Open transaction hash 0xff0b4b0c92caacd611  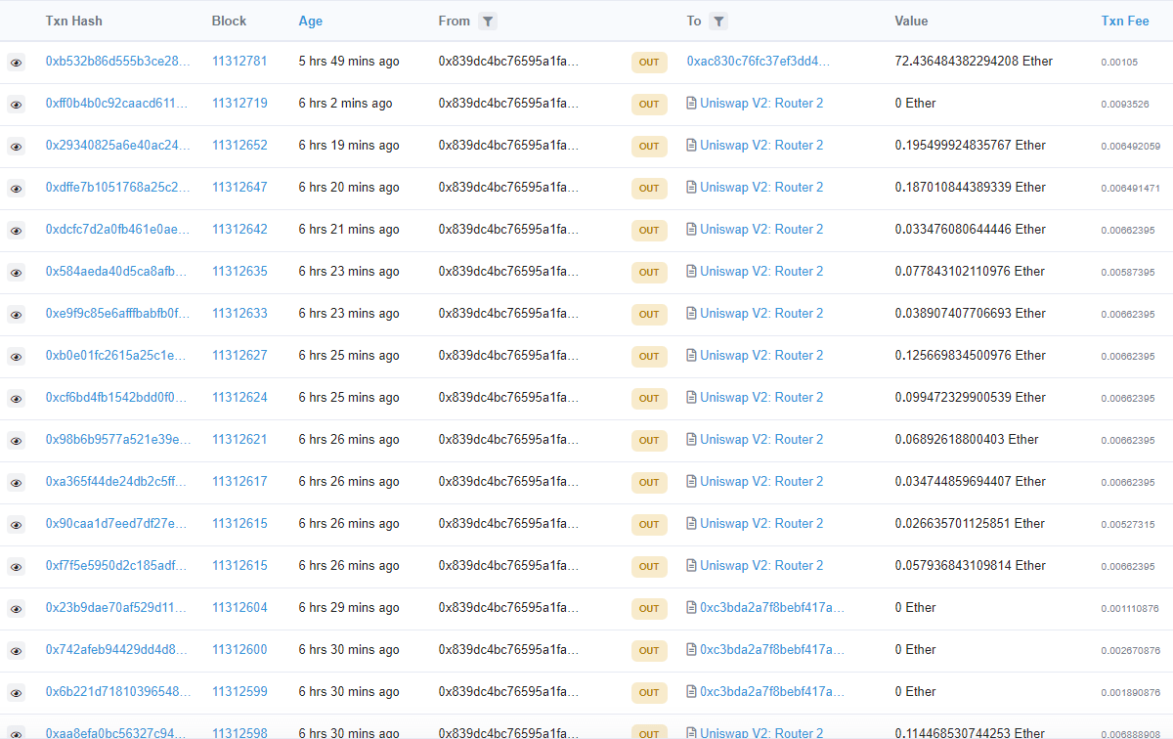coord(118,103)
